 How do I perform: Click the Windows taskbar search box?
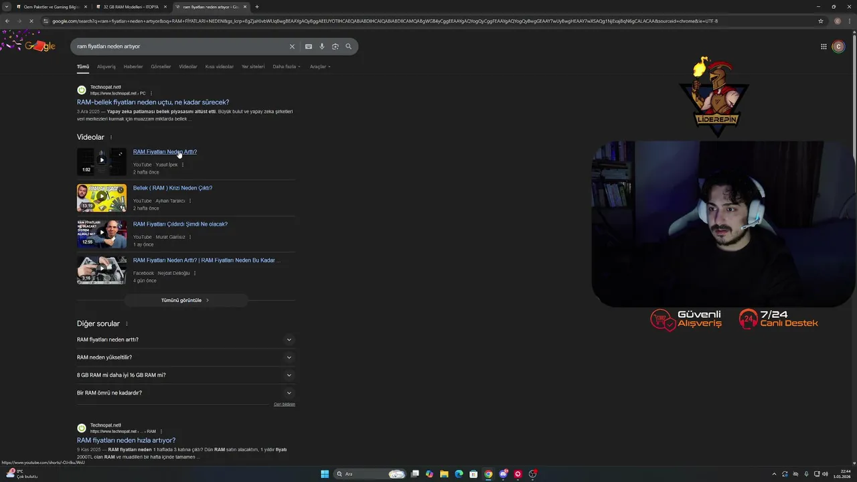(x=370, y=474)
